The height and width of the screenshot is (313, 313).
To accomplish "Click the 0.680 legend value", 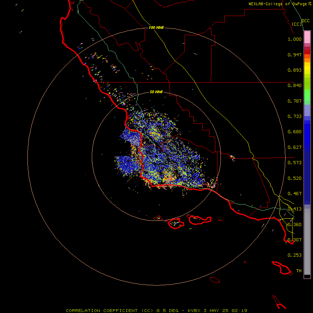I will point(295,132).
